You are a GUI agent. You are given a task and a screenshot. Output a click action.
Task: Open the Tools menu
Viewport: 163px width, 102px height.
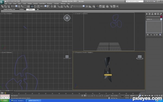pyautogui.click(x=10, y=4)
